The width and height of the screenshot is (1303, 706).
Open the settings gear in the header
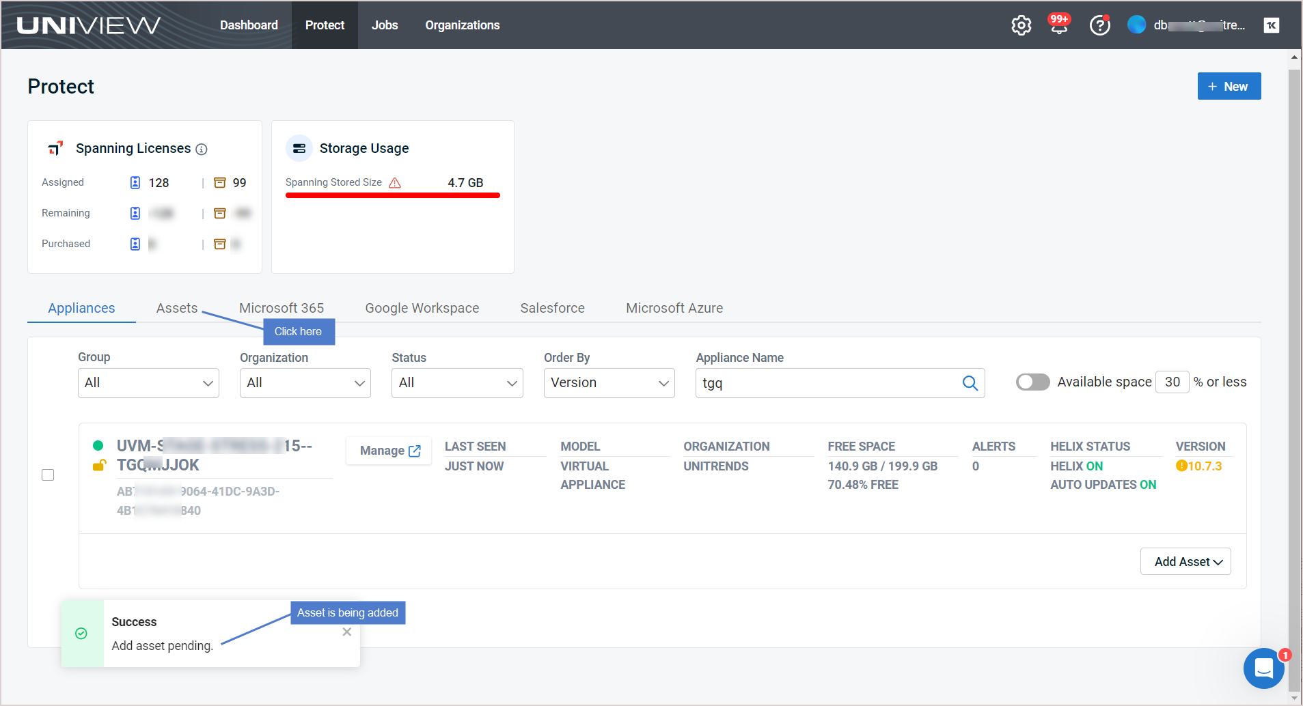coord(1021,25)
